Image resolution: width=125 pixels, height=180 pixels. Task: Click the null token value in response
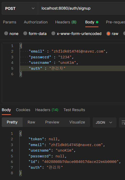coord(53,139)
